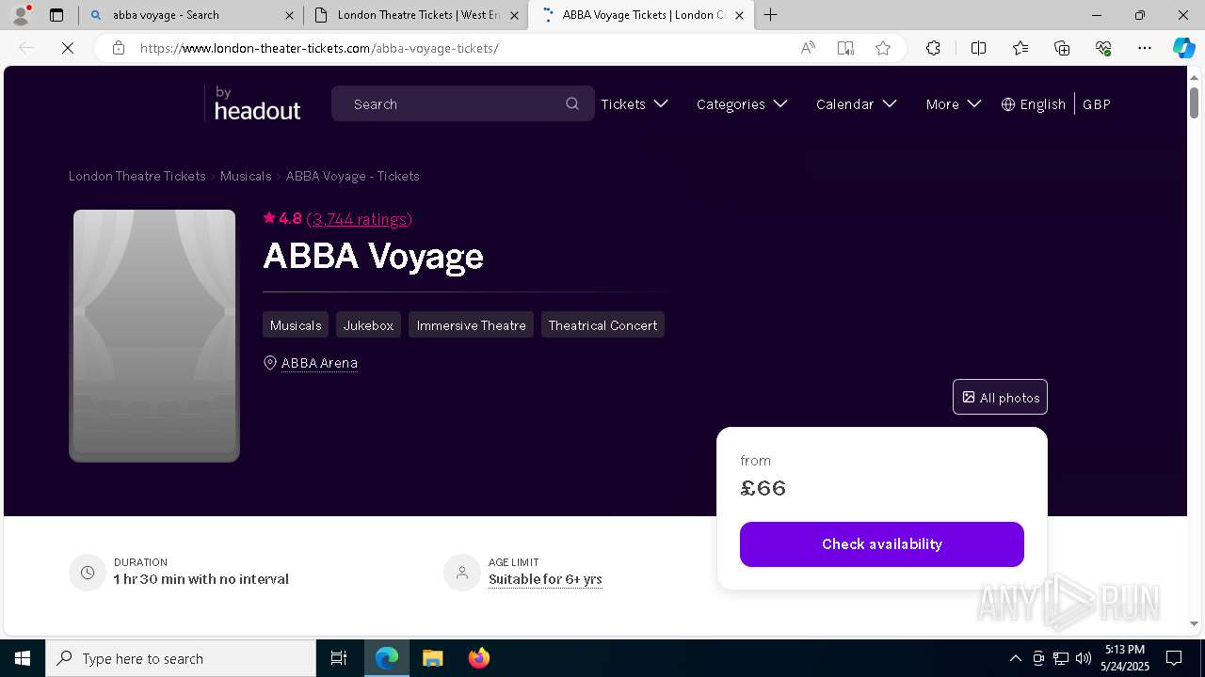Open volume control in system tray
This screenshot has height=677, width=1205.
(x=1084, y=658)
